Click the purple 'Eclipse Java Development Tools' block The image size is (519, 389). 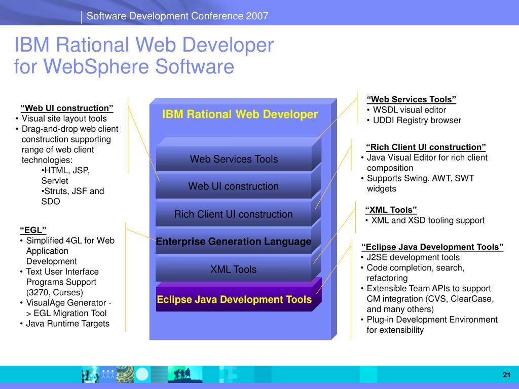tap(234, 299)
